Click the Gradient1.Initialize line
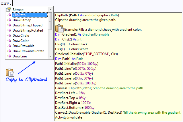 (86, 54)
